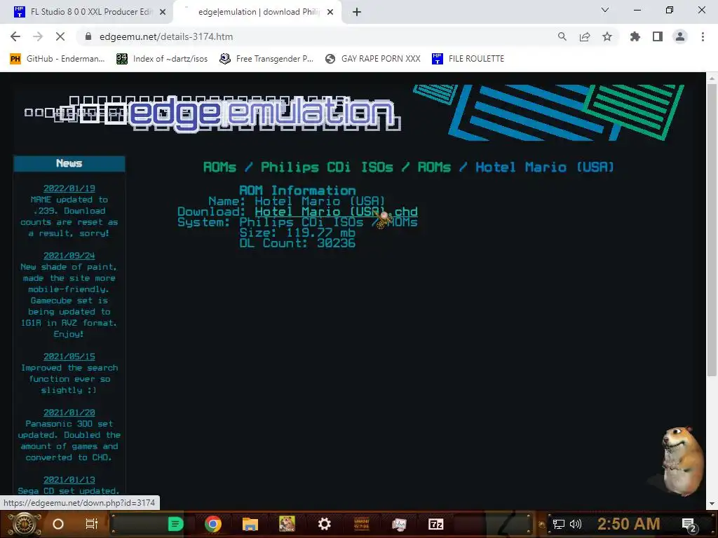Open the steampunk Start button

tap(24, 524)
